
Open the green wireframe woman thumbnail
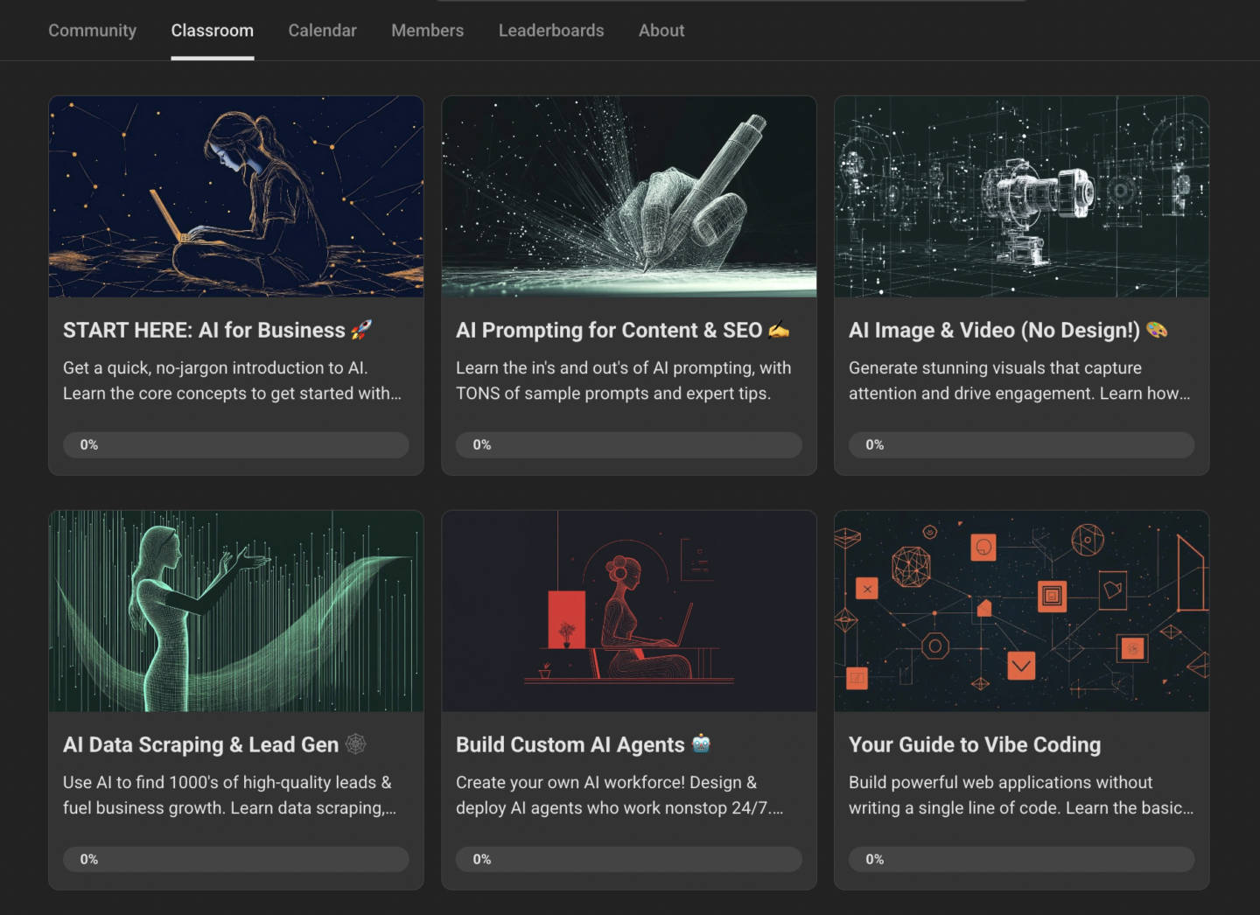pyautogui.click(x=236, y=611)
